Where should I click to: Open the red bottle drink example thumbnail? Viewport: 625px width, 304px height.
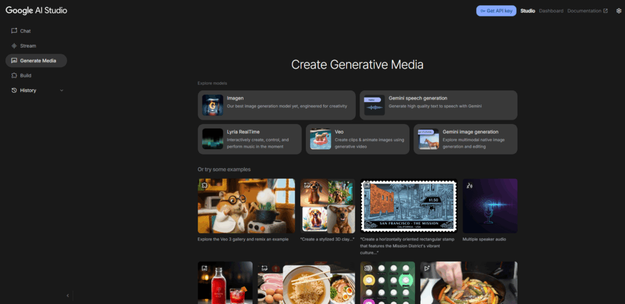pos(225,283)
